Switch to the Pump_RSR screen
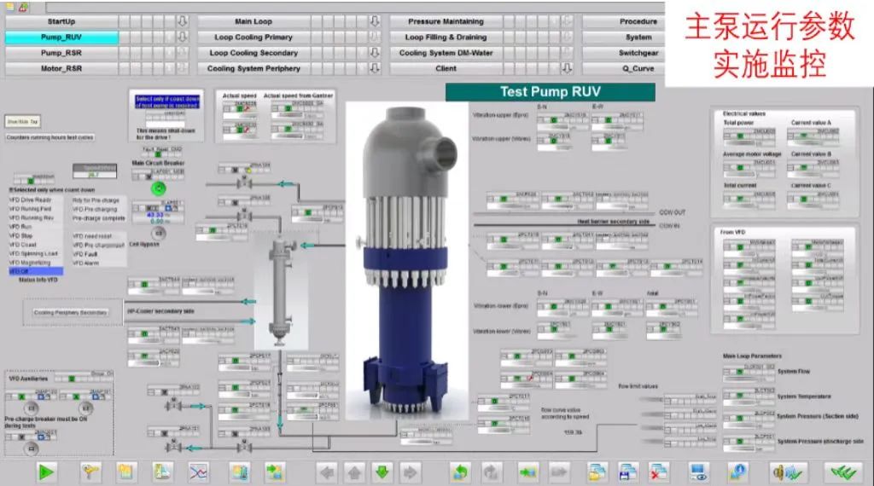Viewport: 874px width, 486px height. (x=61, y=53)
